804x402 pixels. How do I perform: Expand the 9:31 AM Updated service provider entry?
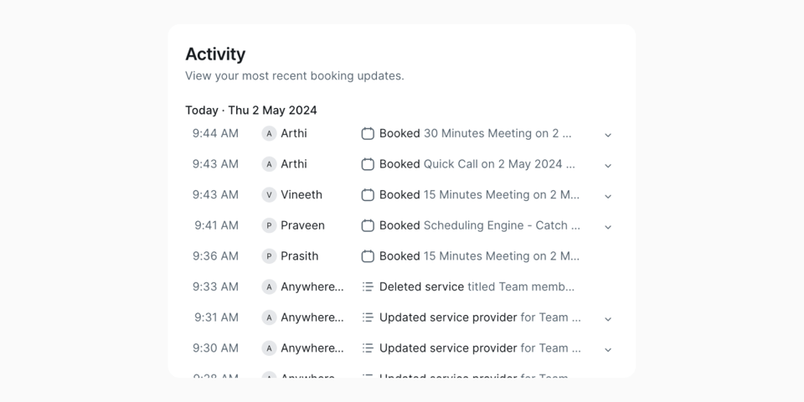608,319
